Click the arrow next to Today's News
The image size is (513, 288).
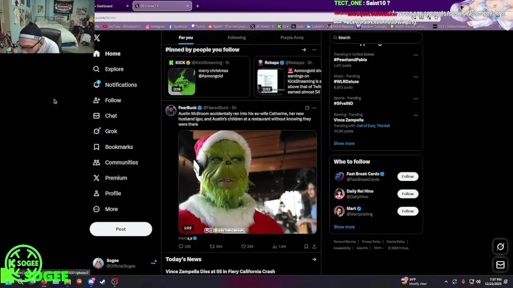tap(314, 259)
